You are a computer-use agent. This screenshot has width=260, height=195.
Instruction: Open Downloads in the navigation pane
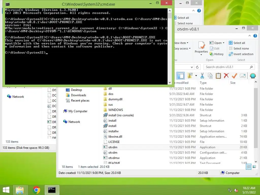pos(76,95)
